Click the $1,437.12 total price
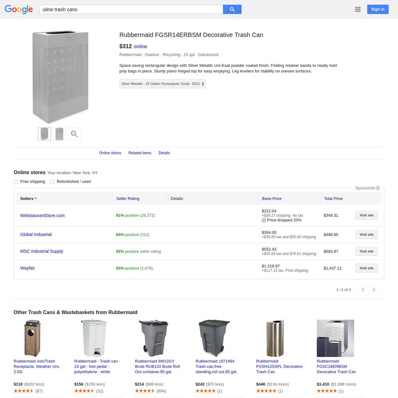Screen dimensions: 398x398 (332, 268)
